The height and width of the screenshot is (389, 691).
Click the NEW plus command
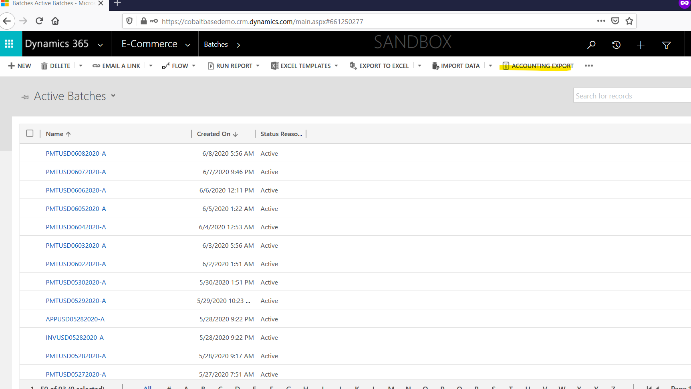(20, 66)
